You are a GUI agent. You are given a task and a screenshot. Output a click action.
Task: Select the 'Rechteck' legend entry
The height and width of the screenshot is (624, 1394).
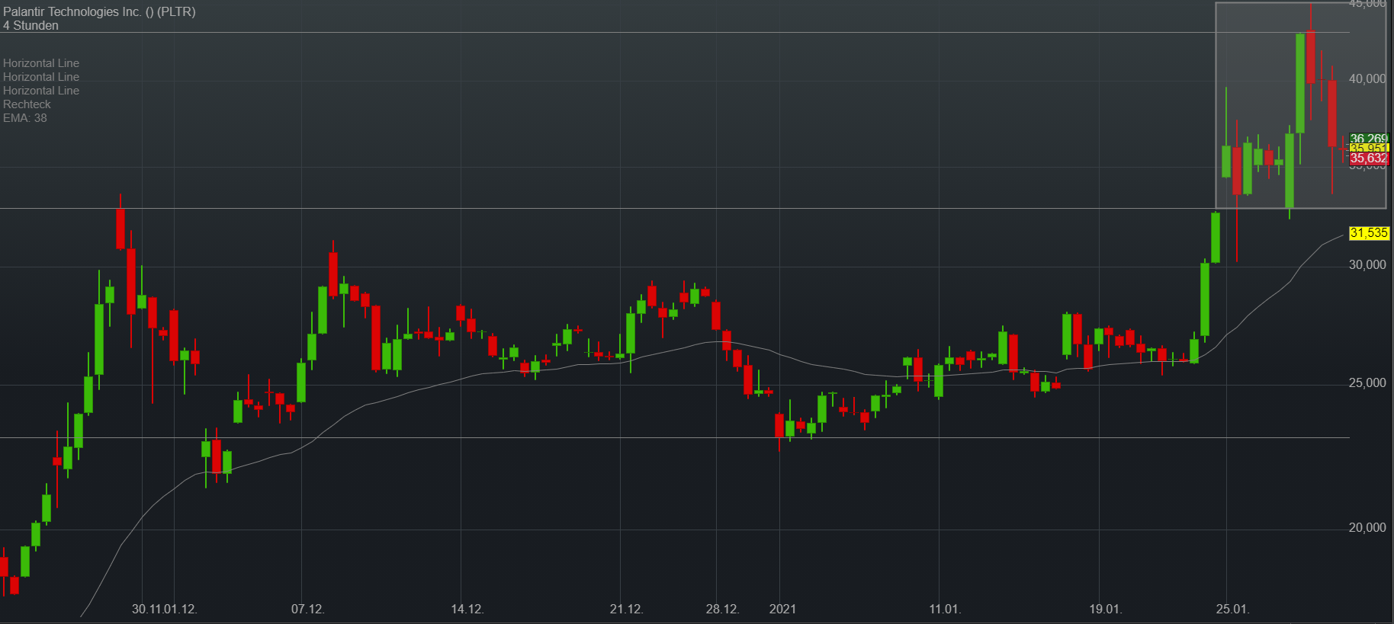(x=27, y=104)
